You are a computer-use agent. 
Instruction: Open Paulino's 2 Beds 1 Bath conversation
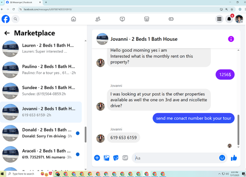(41, 70)
